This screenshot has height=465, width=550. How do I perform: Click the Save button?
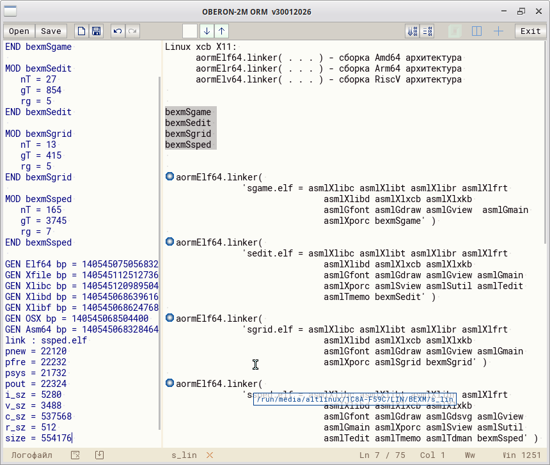tap(51, 31)
